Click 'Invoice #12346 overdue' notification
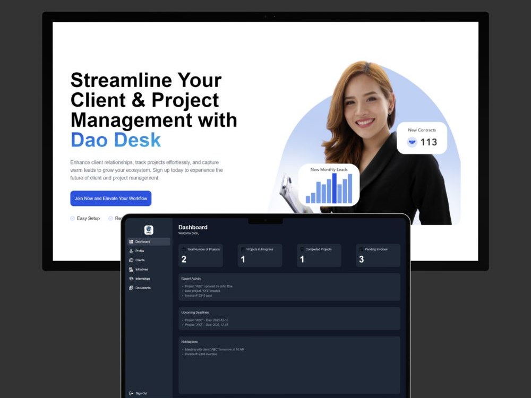Viewport: 531px width, 398px height. coord(201,354)
